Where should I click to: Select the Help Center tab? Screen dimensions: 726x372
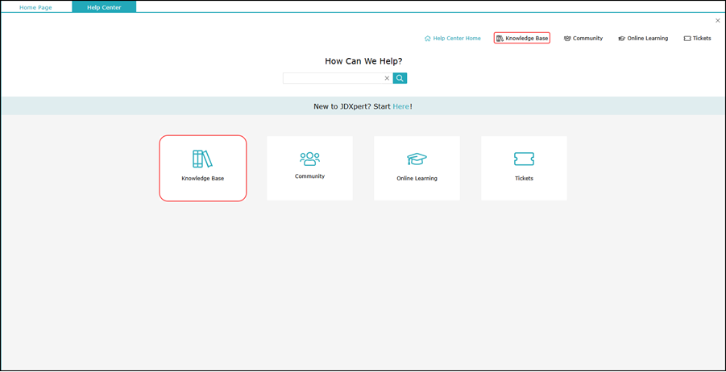[104, 7]
